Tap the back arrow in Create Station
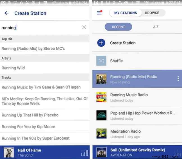The image size is (182, 159). (x=6, y=13)
